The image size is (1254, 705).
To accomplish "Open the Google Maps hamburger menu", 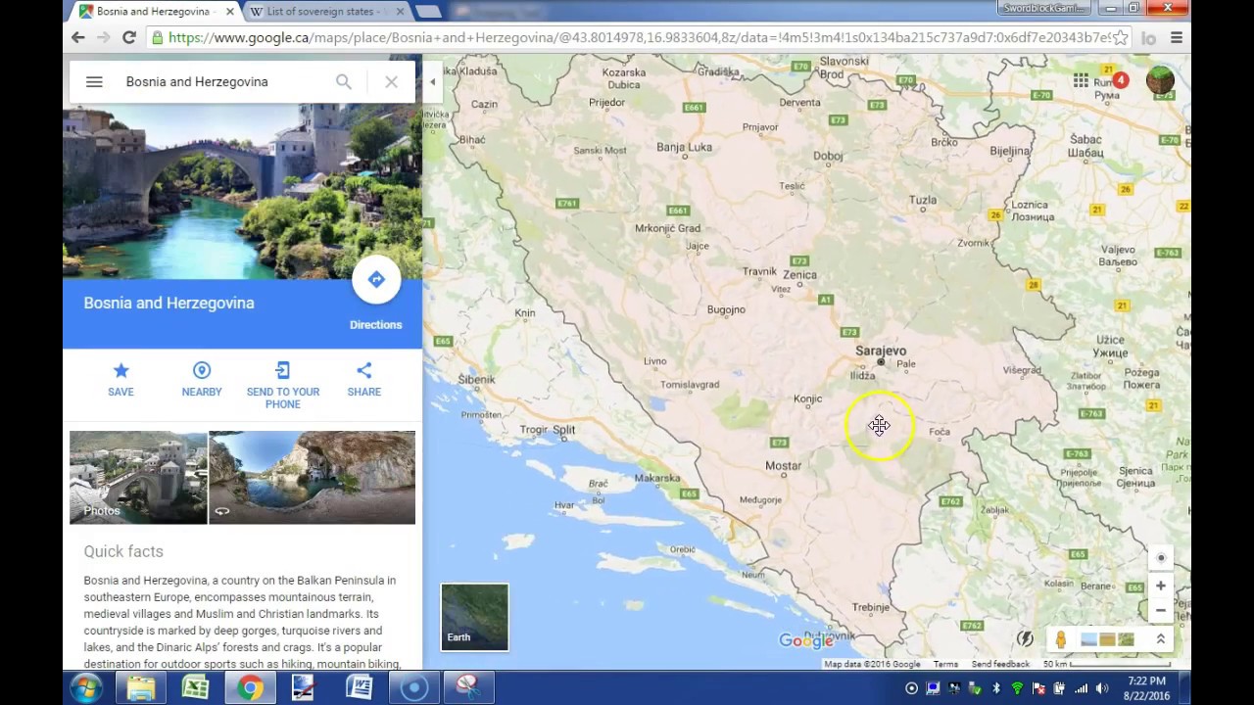I will (94, 82).
